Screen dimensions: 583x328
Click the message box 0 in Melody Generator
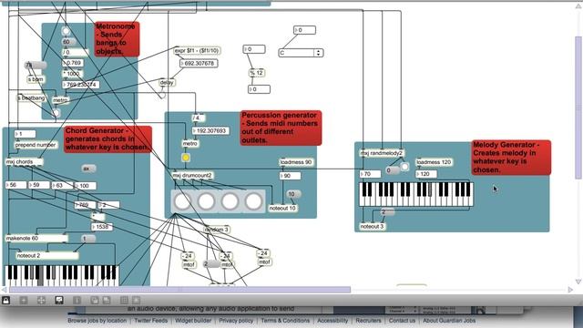click(x=392, y=170)
